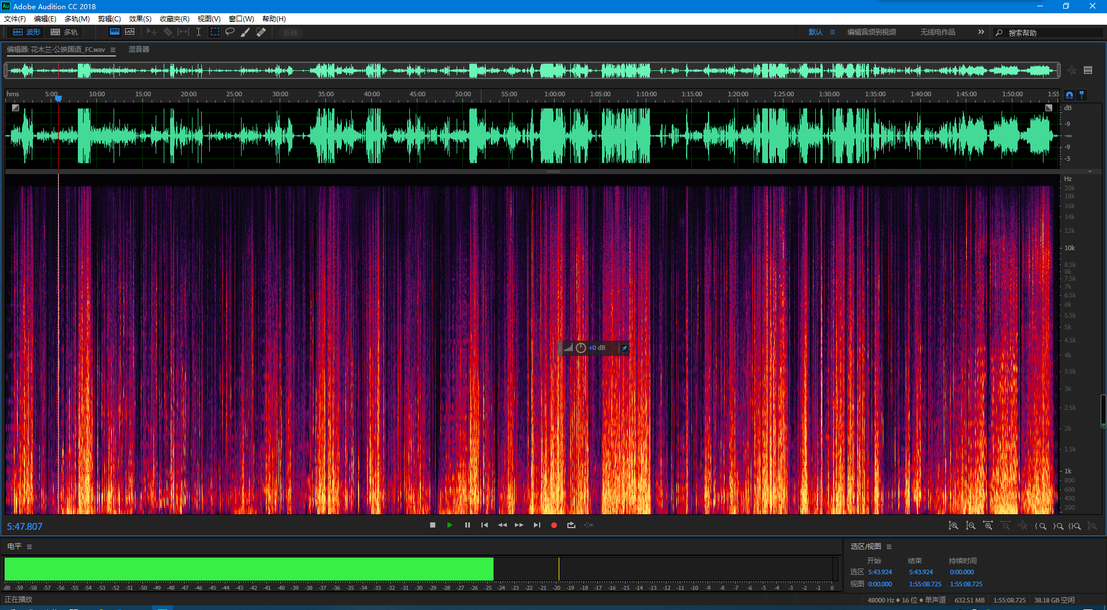The height and width of the screenshot is (610, 1107).
Task: Adjust the +0 dB volume knob in HUD
Action: click(x=581, y=348)
